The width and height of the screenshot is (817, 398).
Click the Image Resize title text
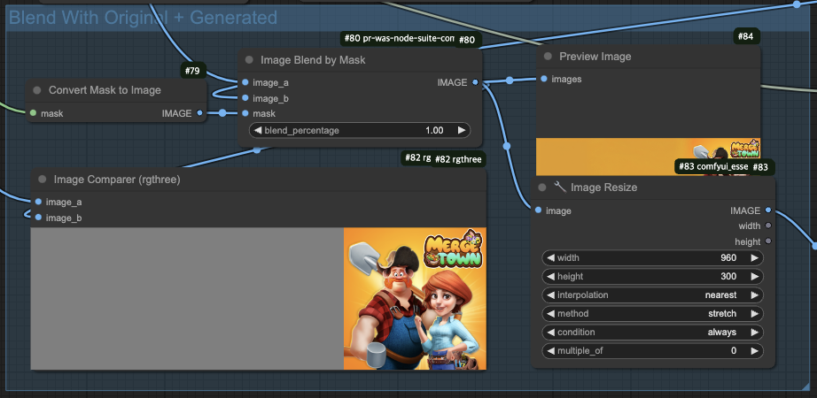(604, 188)
